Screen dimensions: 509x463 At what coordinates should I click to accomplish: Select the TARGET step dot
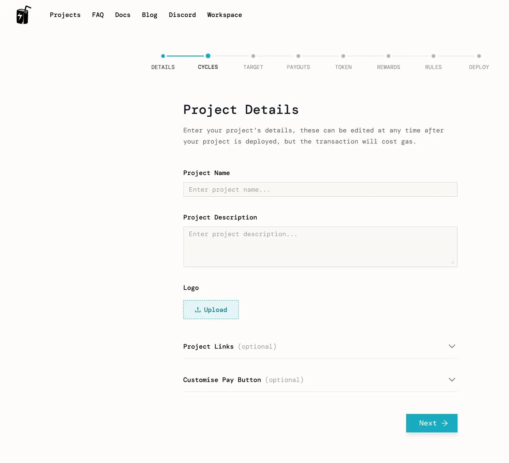[x=253, y=56]
